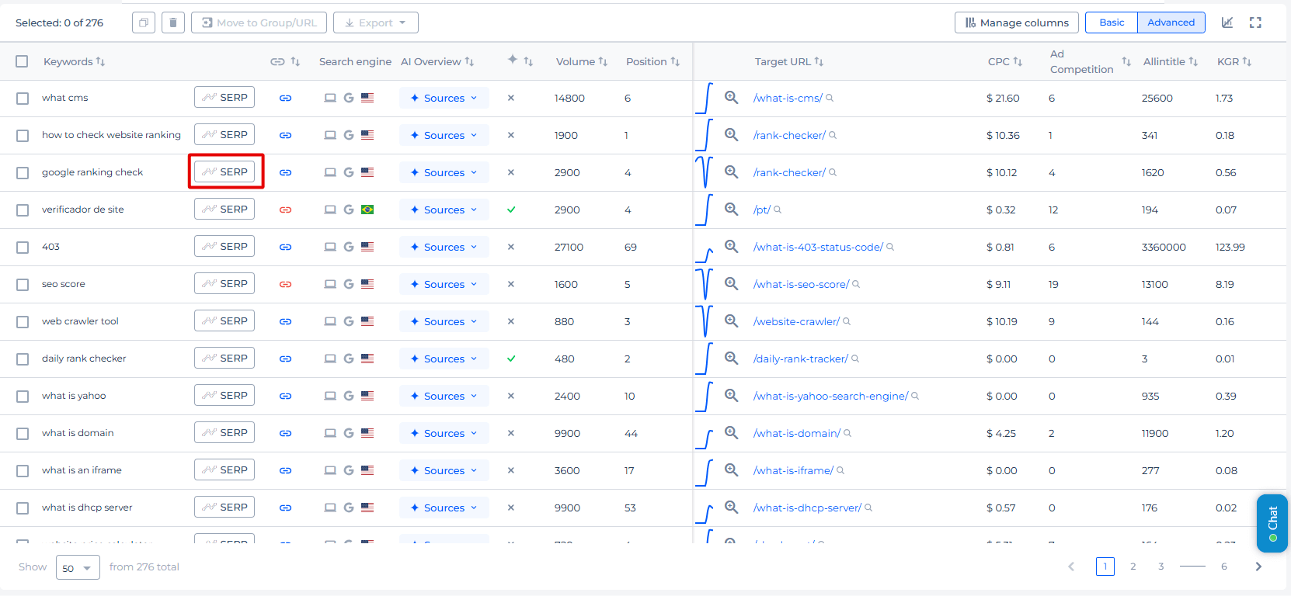Click red link icon for 'seo score'

coord(286,284)
